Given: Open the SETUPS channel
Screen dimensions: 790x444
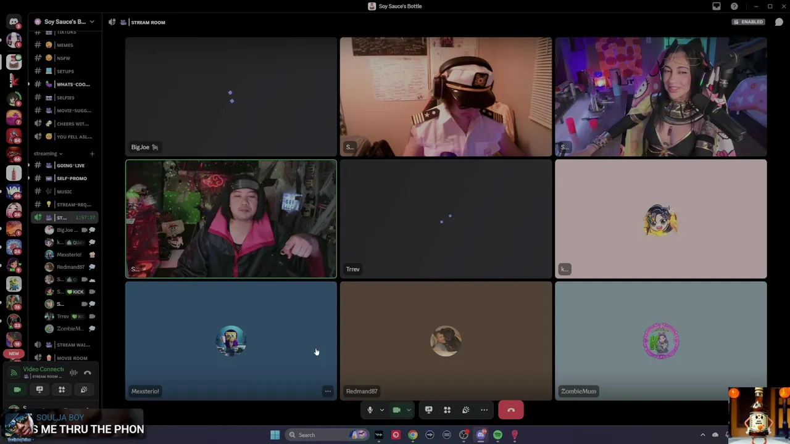Looking at the screenshot, I should point(64,71).
